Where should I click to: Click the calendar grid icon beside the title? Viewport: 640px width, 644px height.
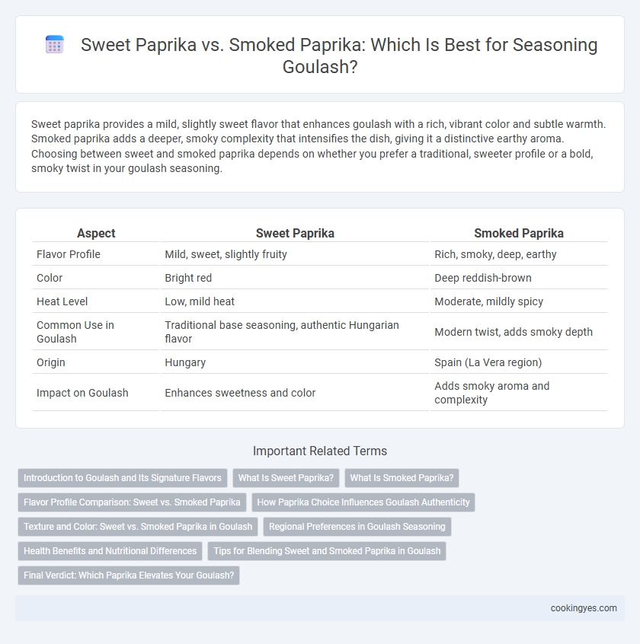(54, 45)
